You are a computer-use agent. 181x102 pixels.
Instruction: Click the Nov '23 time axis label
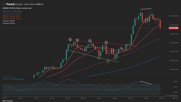point(36,98)
